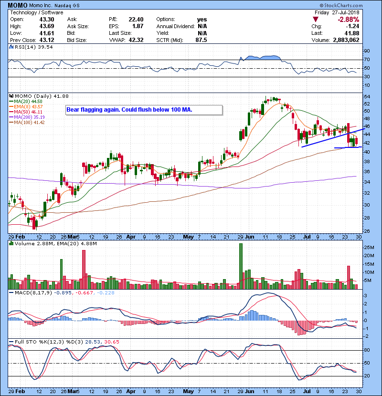Screen dimensions: 382x396
Task: Click the RSI panel chart icon
Action: (11, 47)
